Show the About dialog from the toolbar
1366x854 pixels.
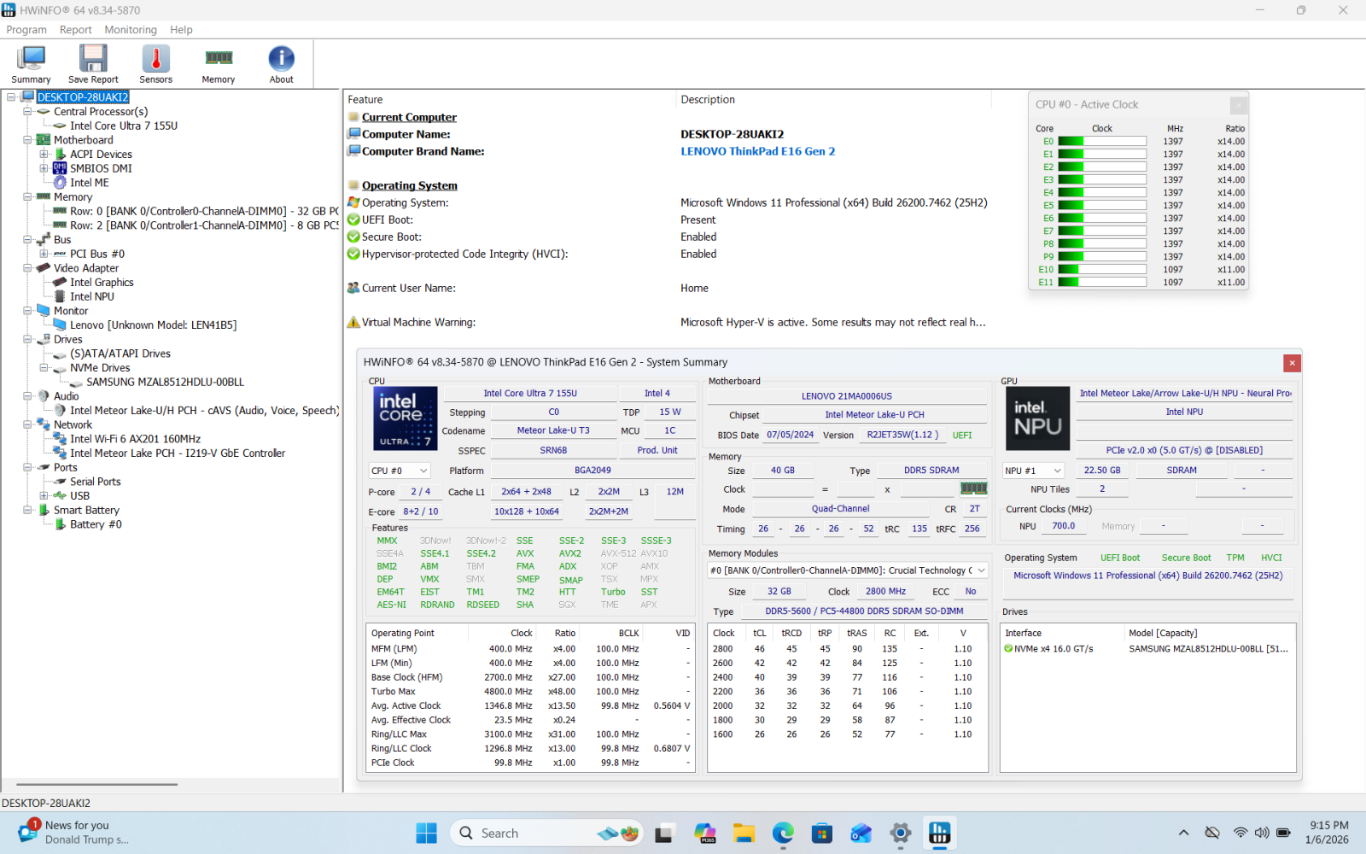coord(282,65)
